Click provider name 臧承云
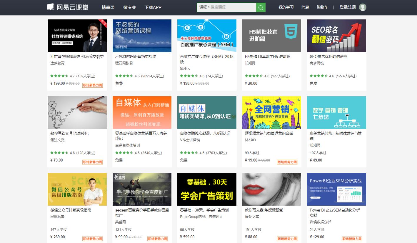Image resolution: width=417 pixels, height=243 pixels. 185,69
